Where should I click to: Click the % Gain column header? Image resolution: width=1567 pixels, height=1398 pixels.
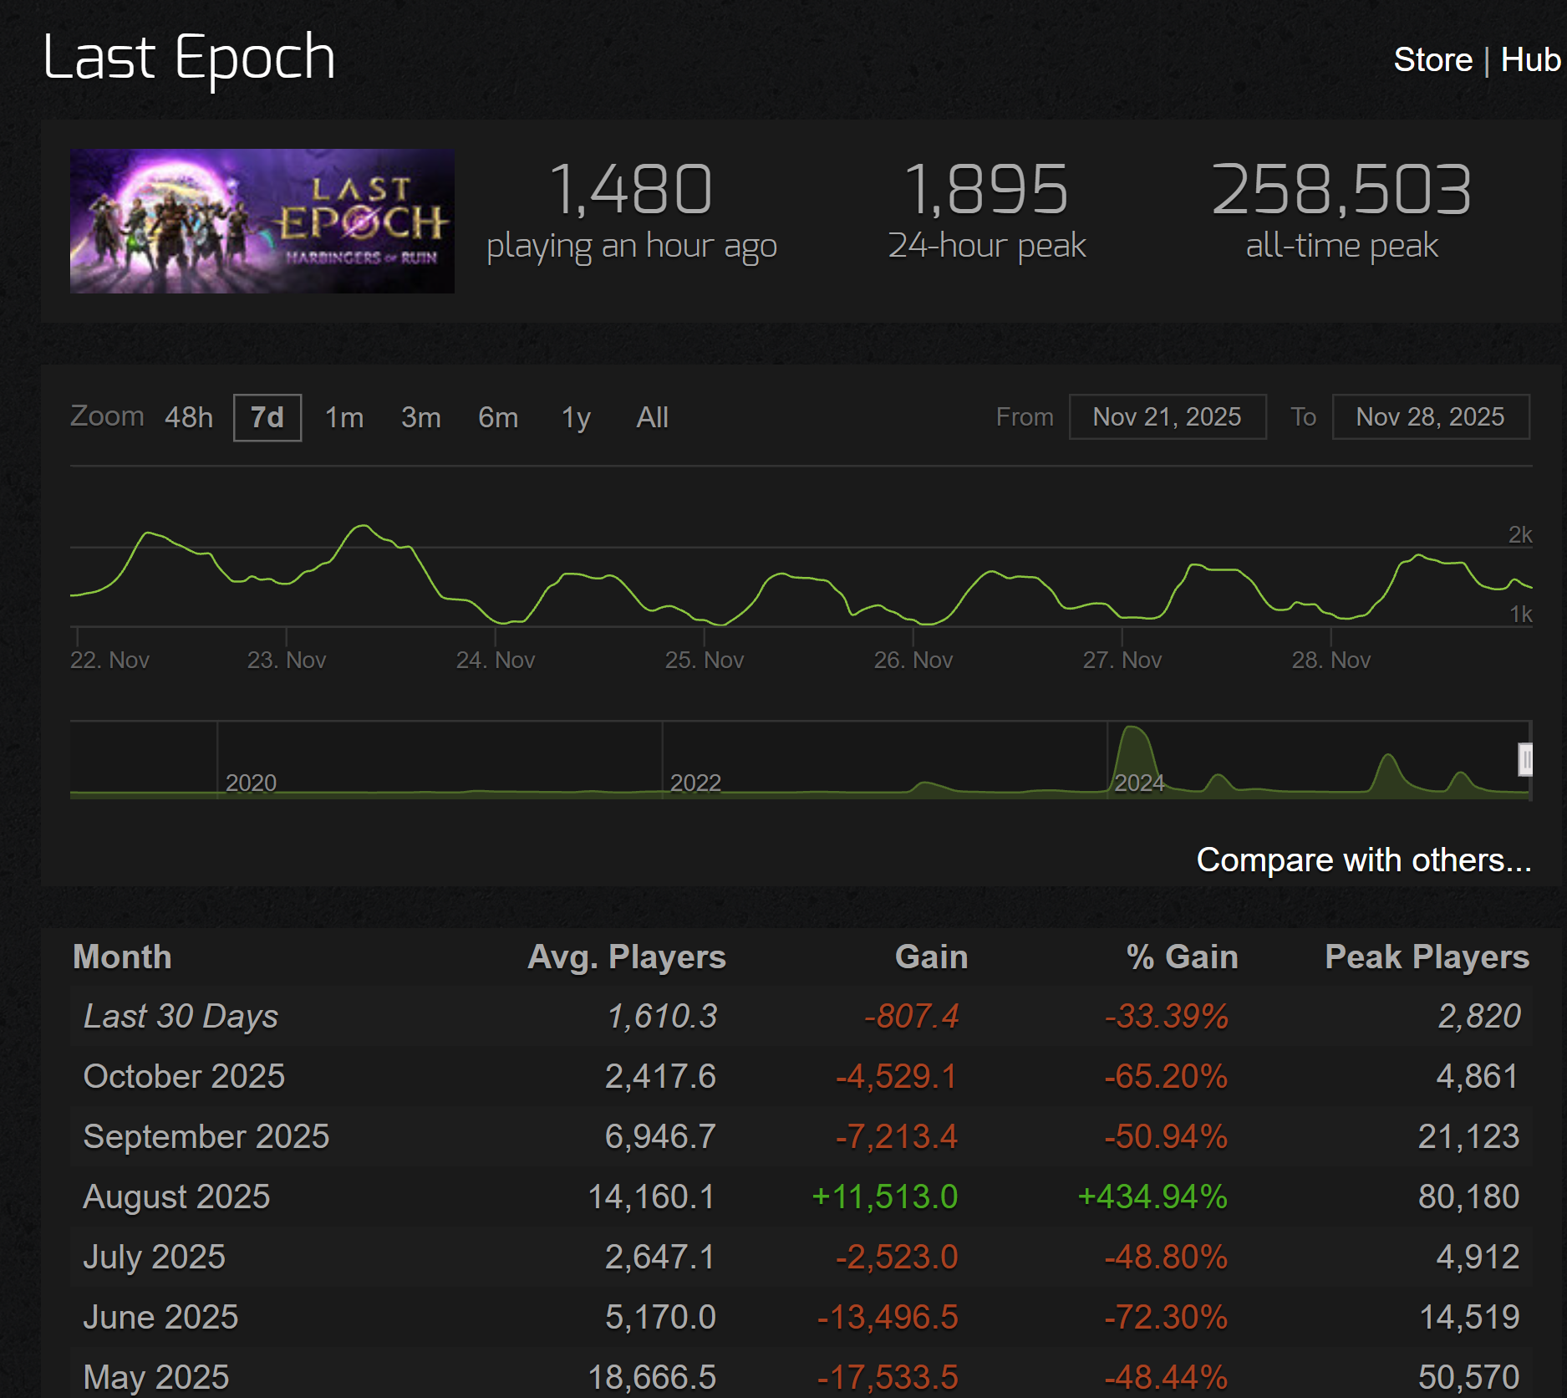tap(1182, 957)
